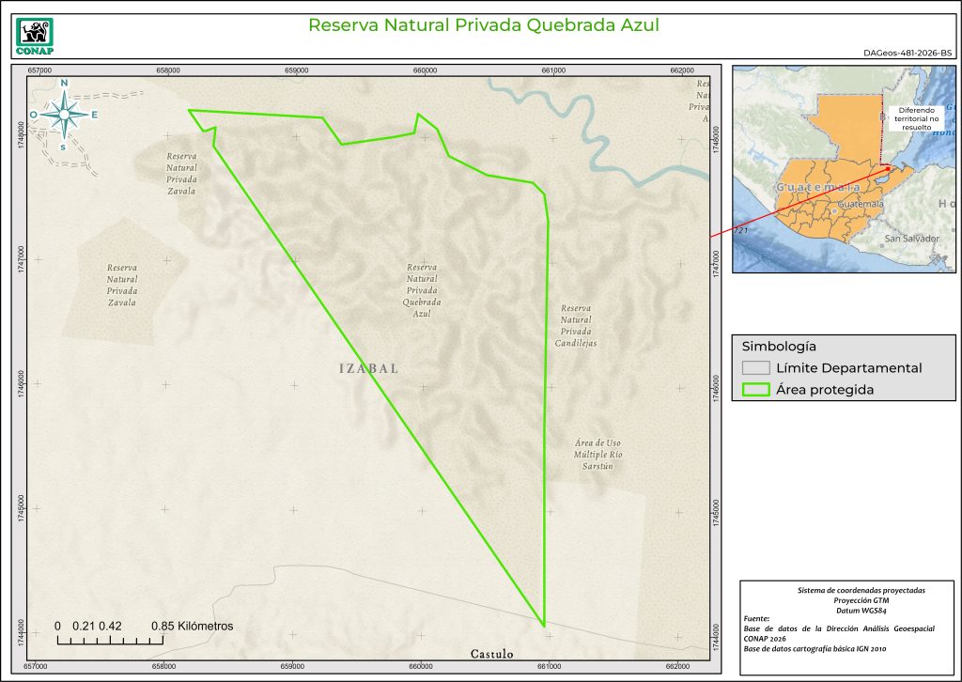Click the document code DAGeos-481-2026-BS
Image resolution: width=962 pixels, height=682 pixels.
907,54
